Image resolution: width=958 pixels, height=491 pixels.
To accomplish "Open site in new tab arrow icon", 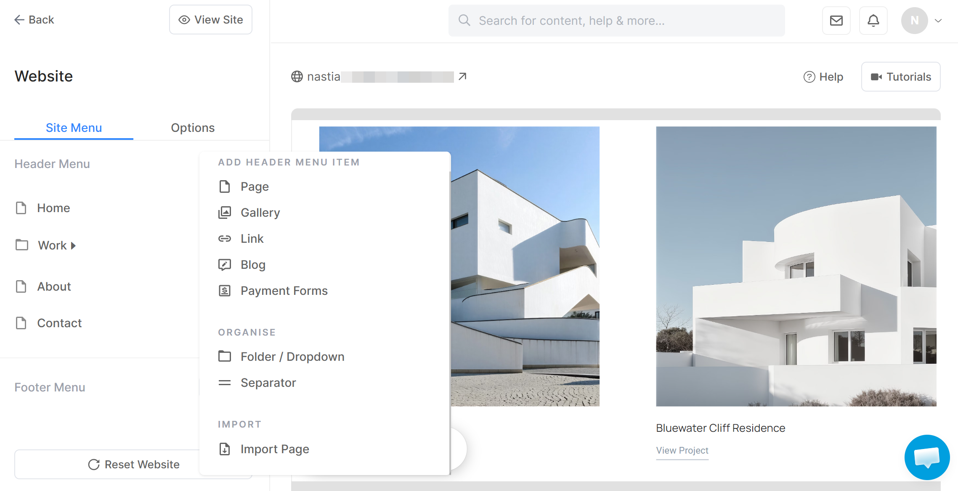I will tap(462, 76).
